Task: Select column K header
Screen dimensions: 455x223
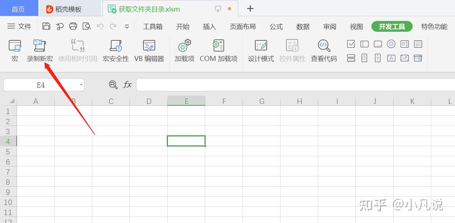Action: pyautogui.click(x=412, y=101)
